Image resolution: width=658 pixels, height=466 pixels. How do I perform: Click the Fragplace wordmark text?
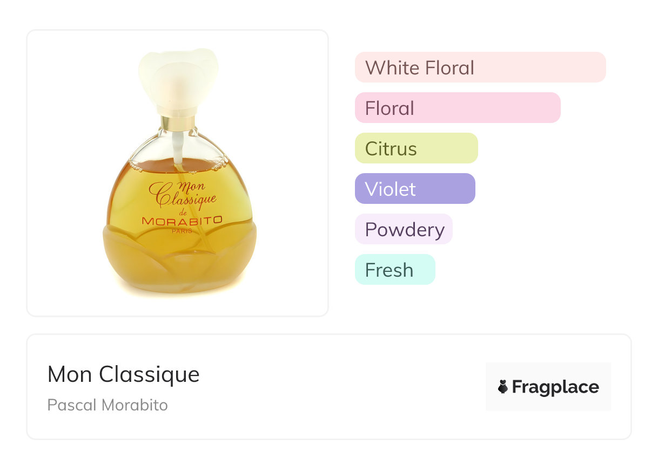(555, 387)
